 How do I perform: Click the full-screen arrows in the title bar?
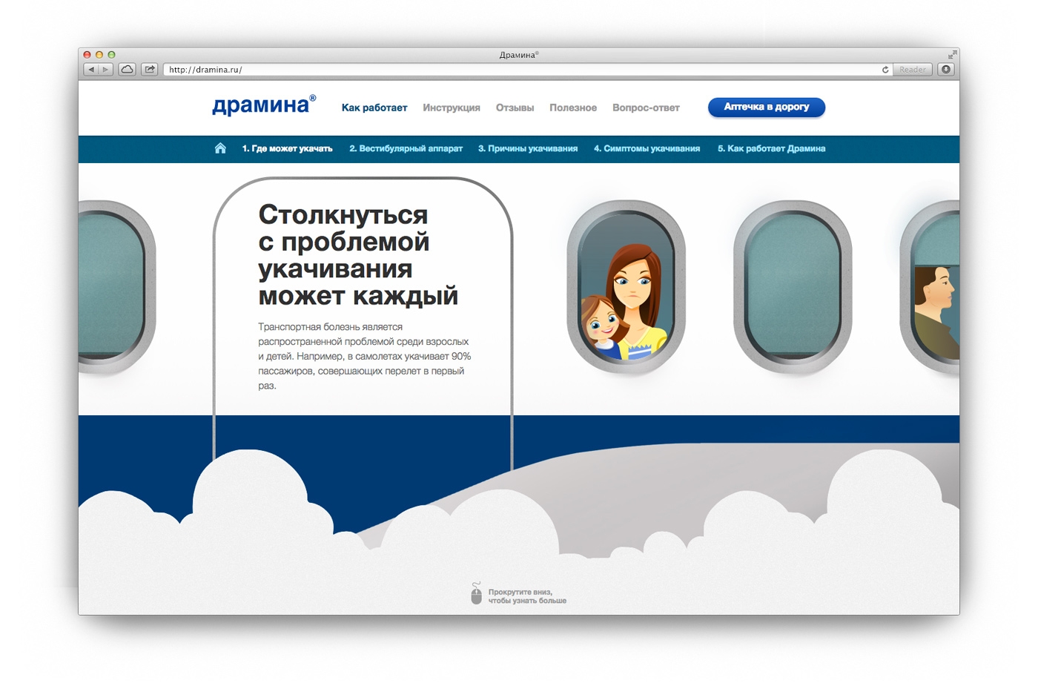tap(952, 55)
